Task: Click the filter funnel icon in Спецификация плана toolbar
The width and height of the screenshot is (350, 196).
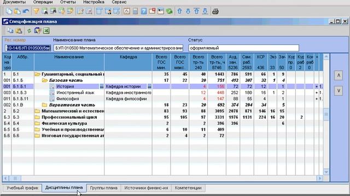Action: (38, 30)
